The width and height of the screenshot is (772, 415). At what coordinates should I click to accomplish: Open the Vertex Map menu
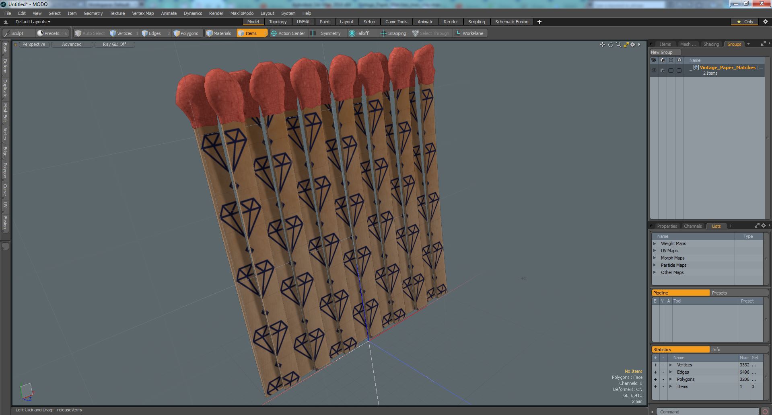(143, 13)
